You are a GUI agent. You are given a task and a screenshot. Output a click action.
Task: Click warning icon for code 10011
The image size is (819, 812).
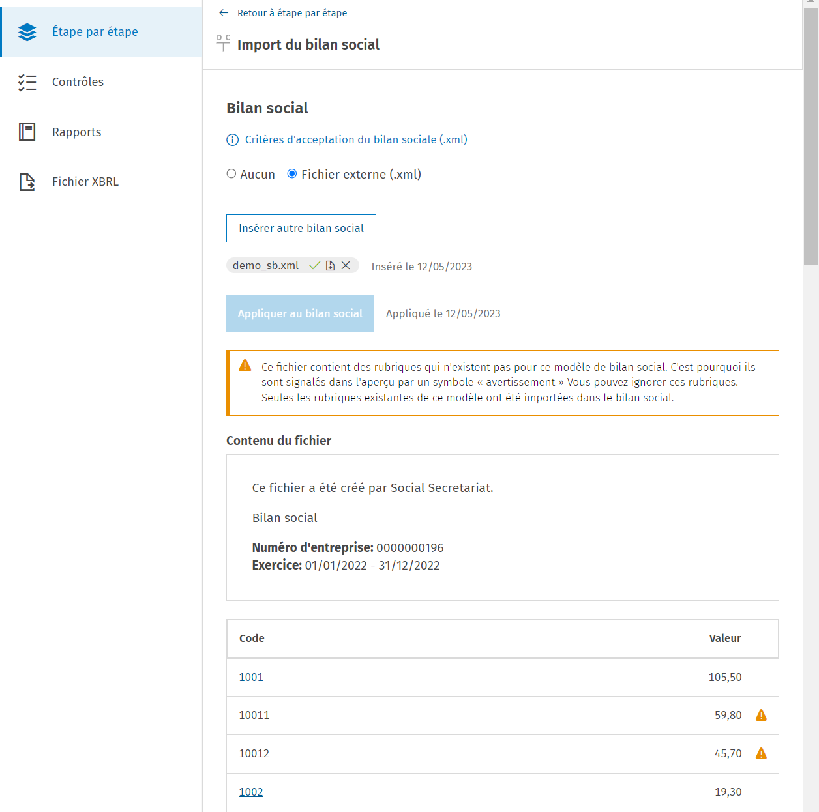click(x=761, y=715)
